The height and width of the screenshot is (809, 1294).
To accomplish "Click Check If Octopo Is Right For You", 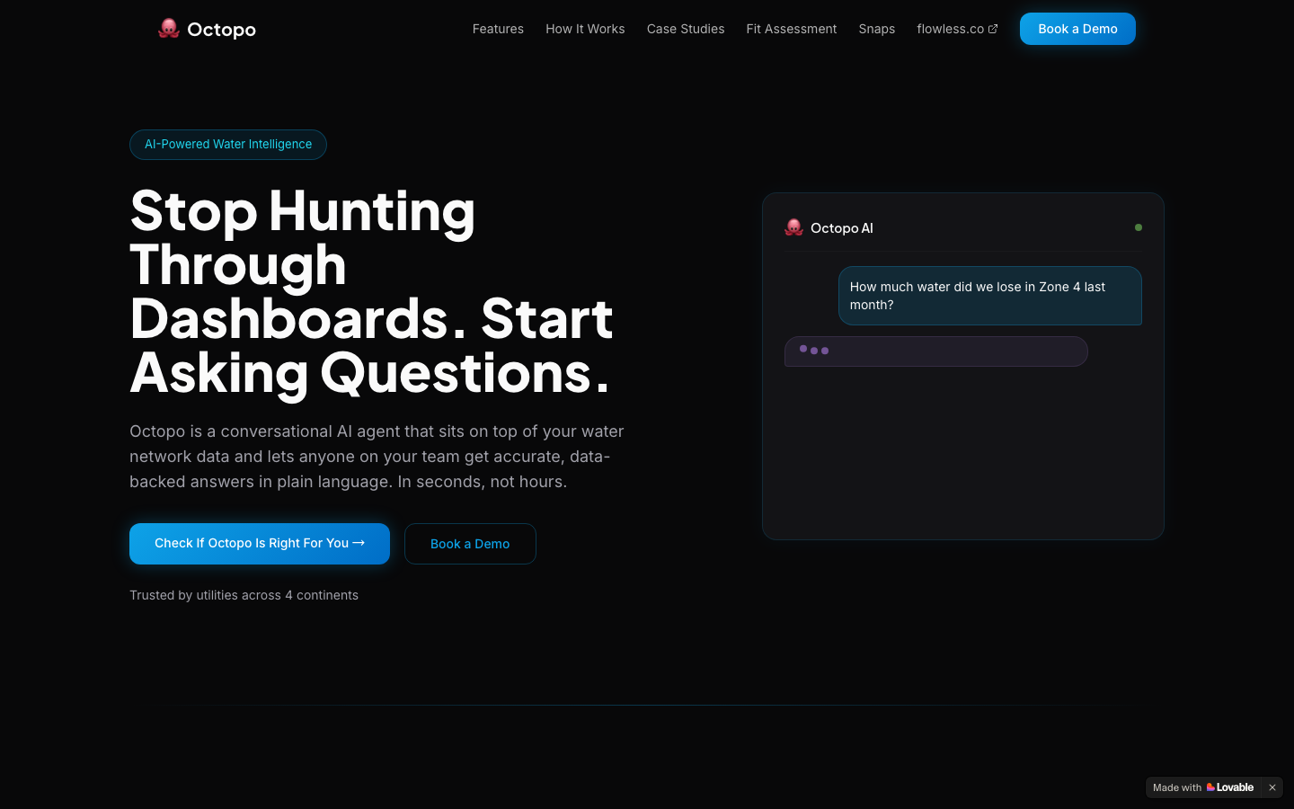I will point(260,544).
